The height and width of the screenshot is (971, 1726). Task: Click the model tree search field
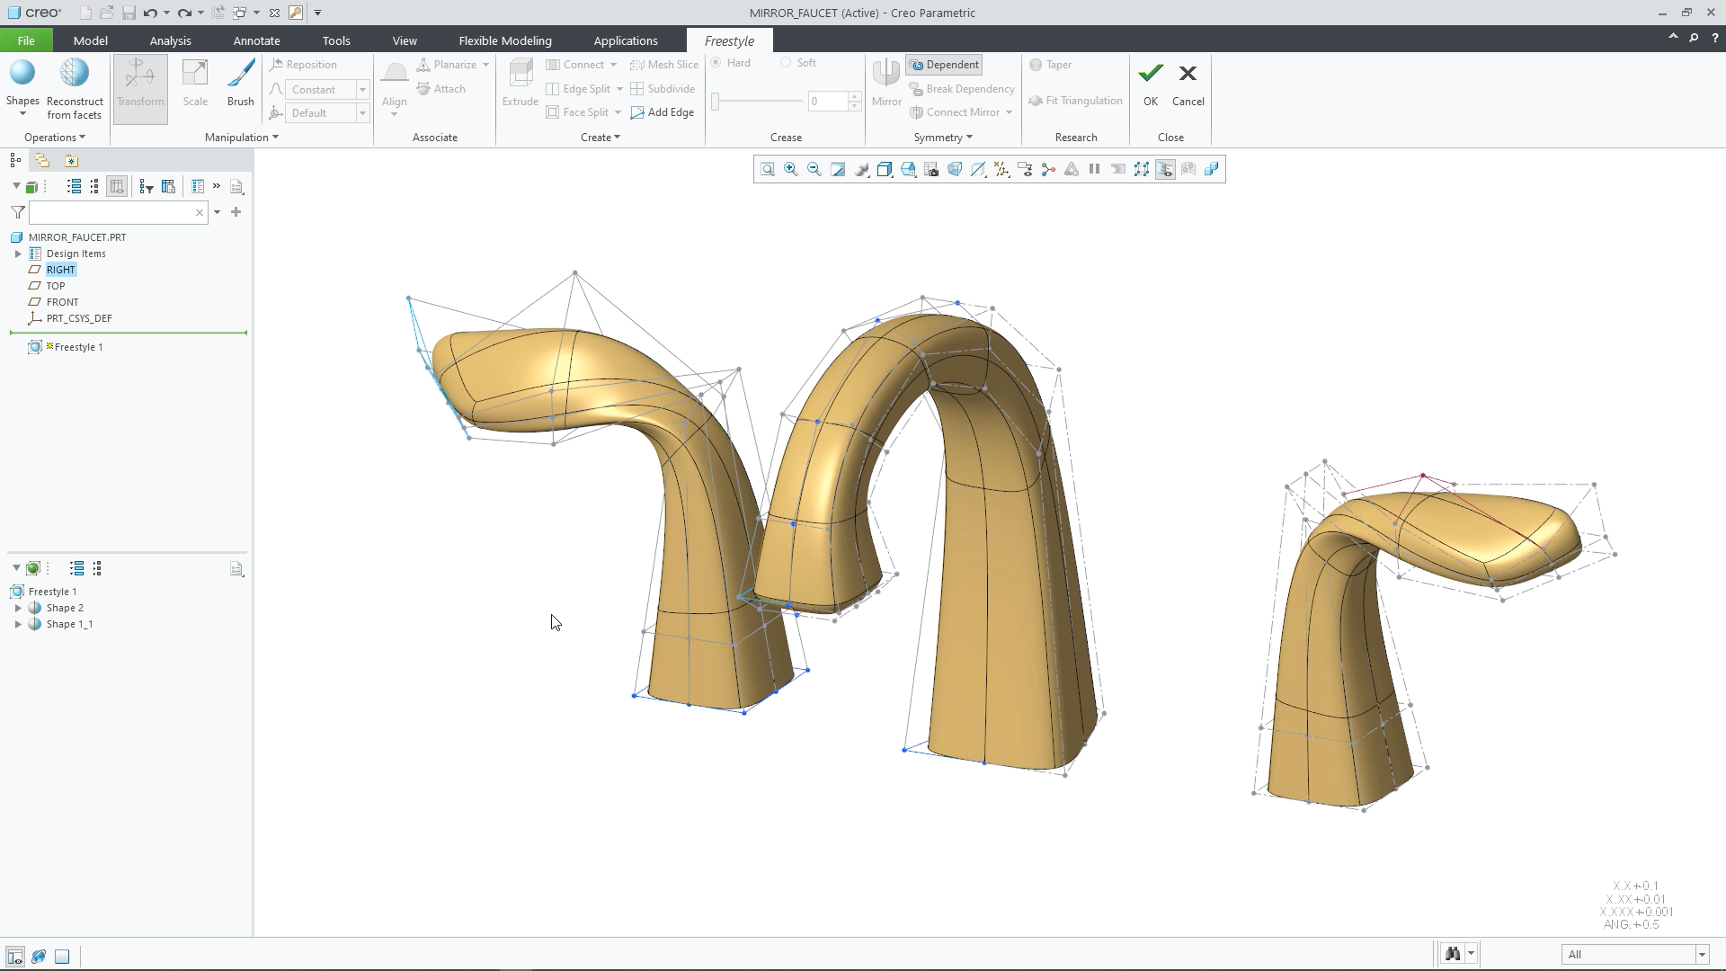coord(119,212)
